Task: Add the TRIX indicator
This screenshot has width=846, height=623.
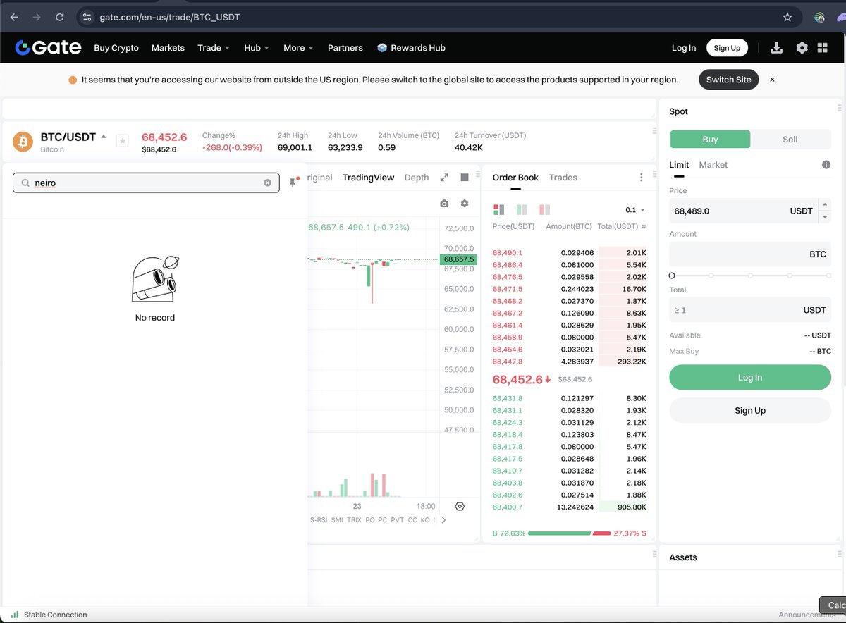Action: click(354, 520)
